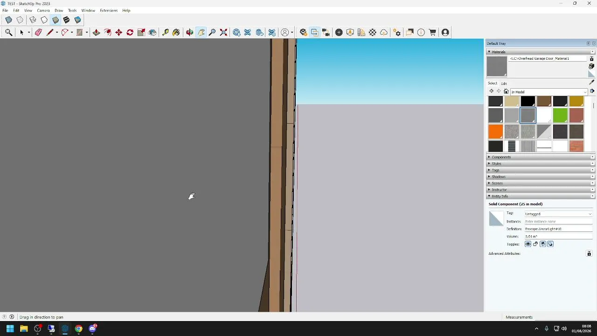Enable shaded with textures style
The height and width of the screenshot is (336, 597).
pyautogui.click(x=67, y=20)
